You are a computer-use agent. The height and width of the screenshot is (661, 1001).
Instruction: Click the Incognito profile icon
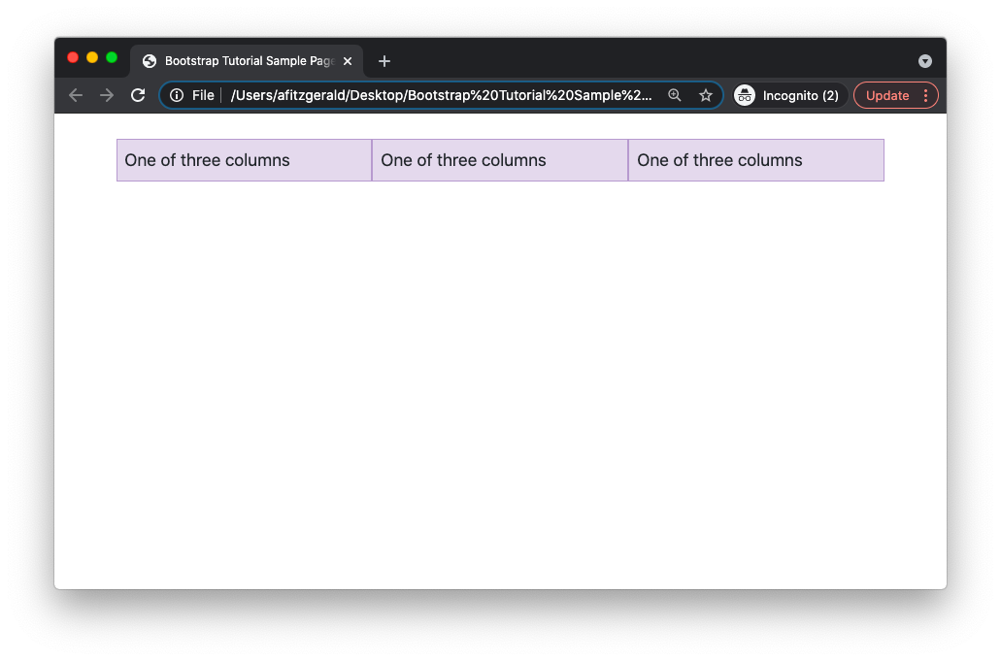[x=744, y=95]
